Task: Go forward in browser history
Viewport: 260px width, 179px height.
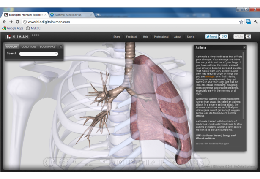Action: 11,22
